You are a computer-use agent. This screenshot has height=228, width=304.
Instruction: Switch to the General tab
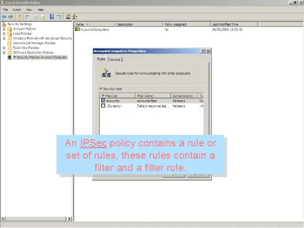[x=115, y=60]
